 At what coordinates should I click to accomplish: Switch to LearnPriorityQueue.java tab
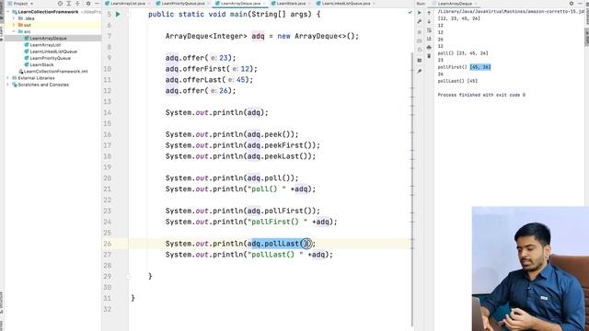tap(183, 4)
